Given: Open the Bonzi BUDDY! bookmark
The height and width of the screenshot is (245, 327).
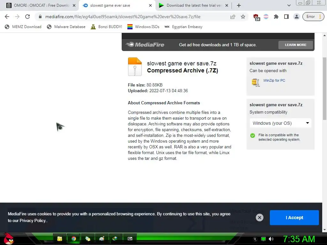Looking at the screenshot, I should [106, 27].
